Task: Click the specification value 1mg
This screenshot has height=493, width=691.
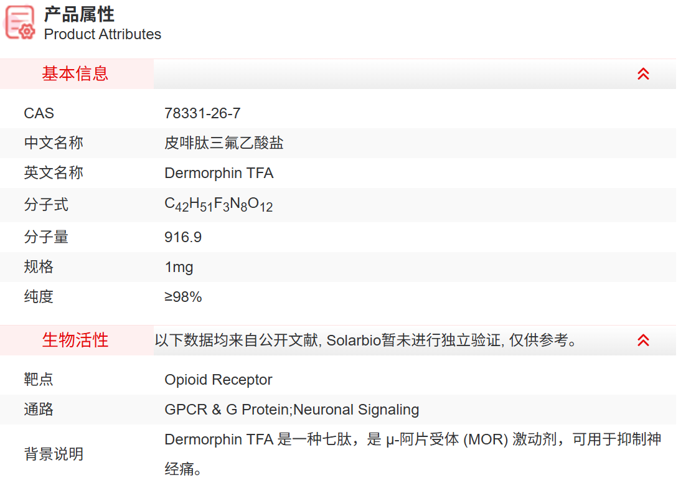Action: click(177, 266)
